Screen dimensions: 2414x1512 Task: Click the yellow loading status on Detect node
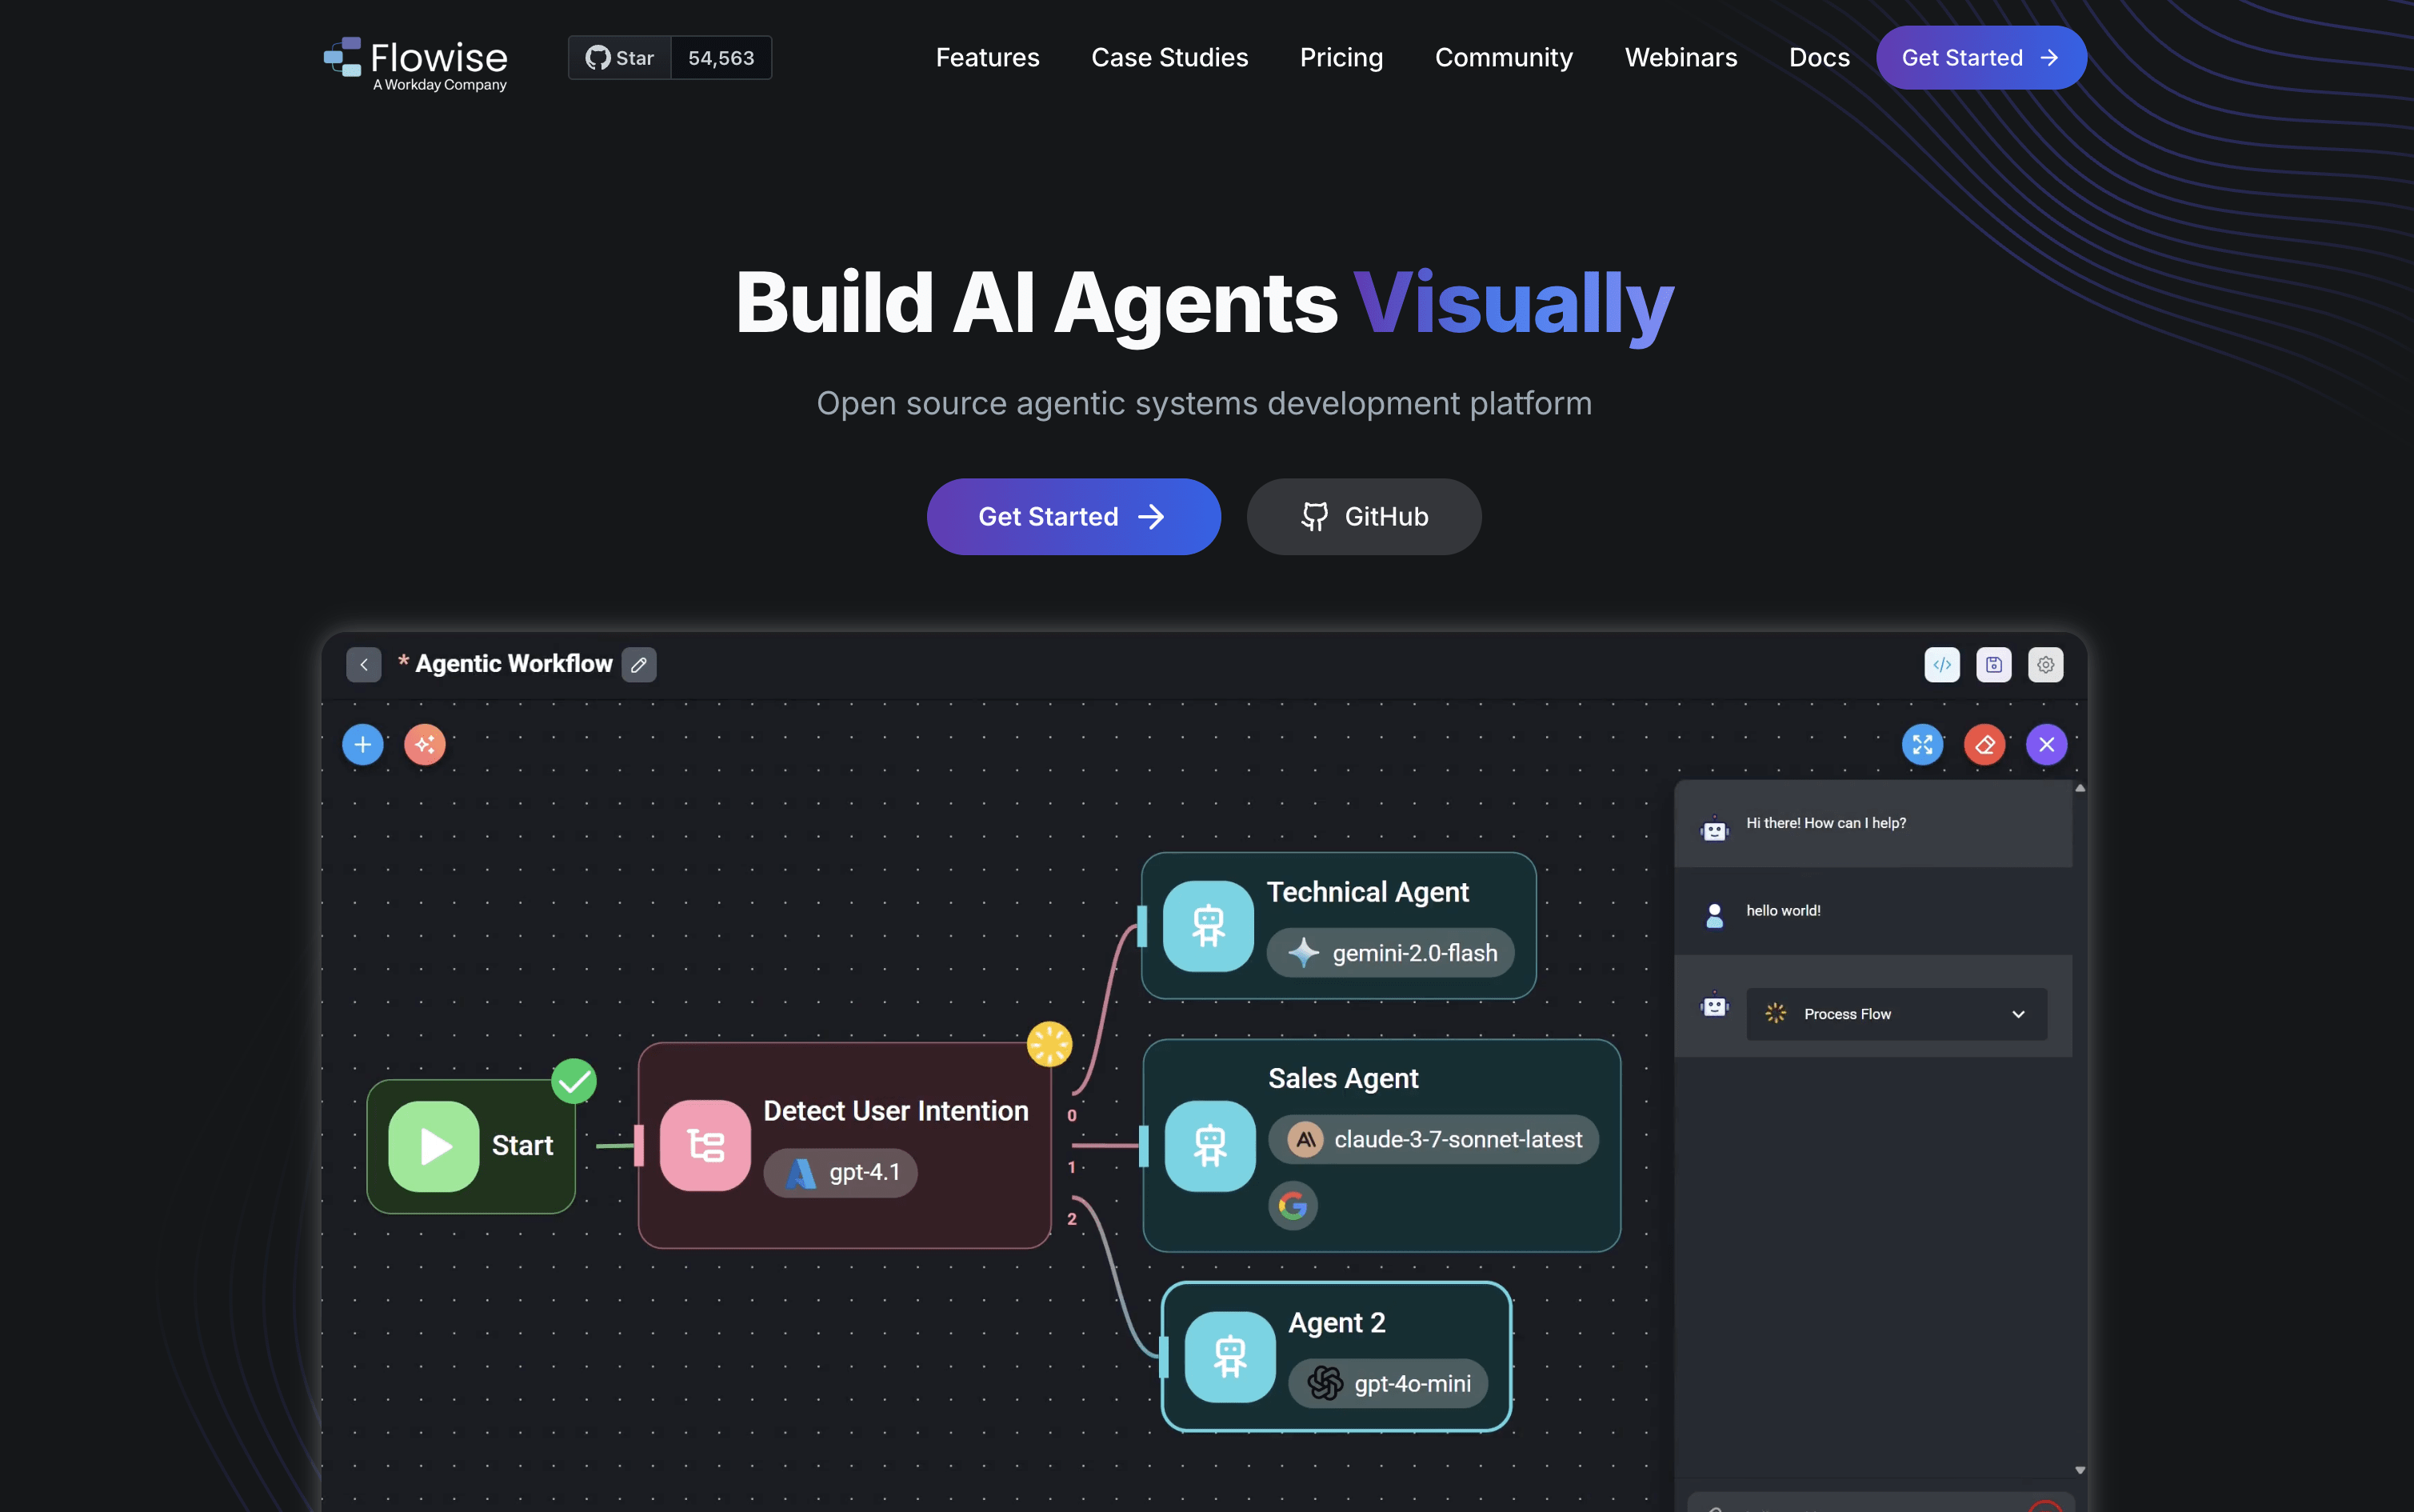[1049, 1044]
